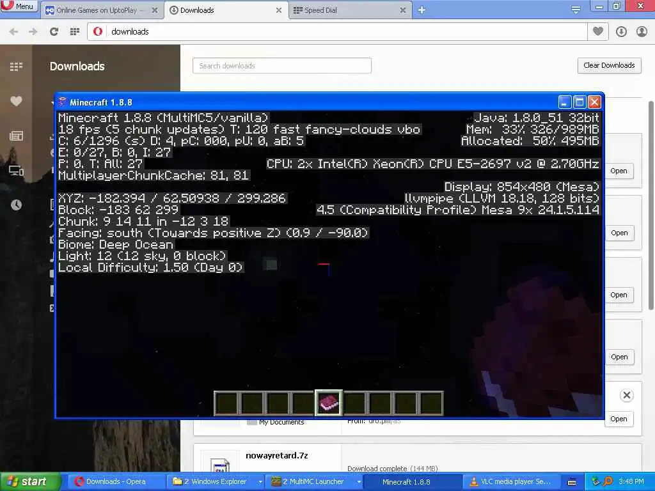Open Bookmarks from sidebar heart icon
Viewport: 655px width, 491px height.
tap(16, 101)
